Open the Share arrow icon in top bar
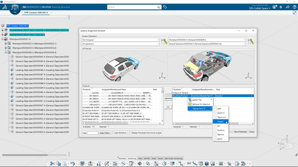298x167 pixels. tap(287, 7)
